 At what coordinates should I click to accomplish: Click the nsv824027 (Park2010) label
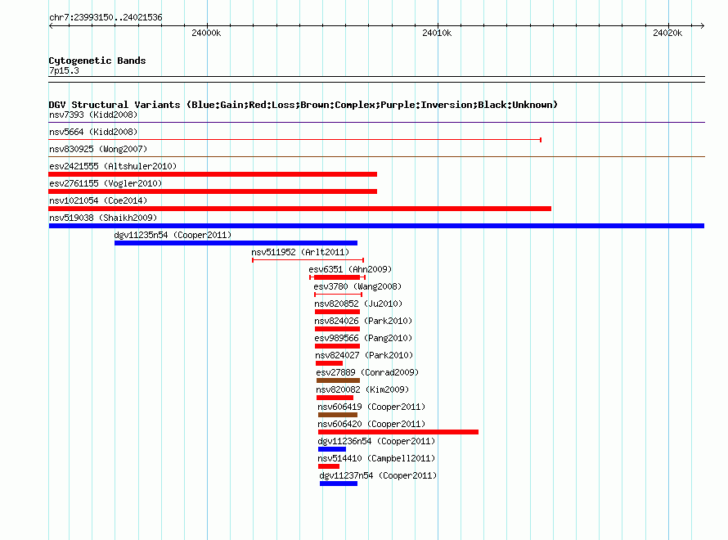[364, 355]
